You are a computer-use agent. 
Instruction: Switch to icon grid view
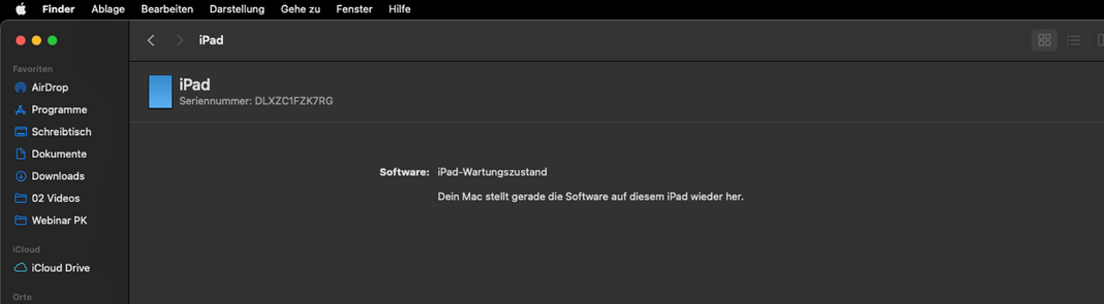point(1044,40)
